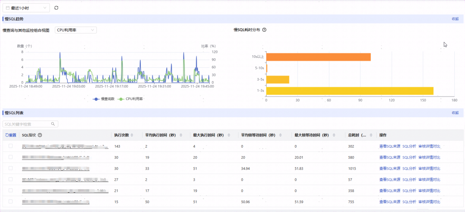Screen dimensions: 465x212
Task: Open SQL分析 for row totaling 755
Action: pos(409,202)
